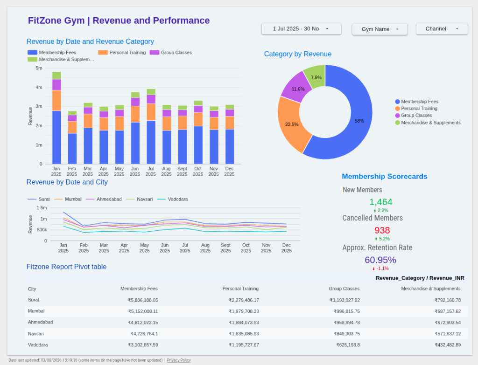Click the retention rate 60.95%
The width and height of the screenshot is (478, 365).
380,260
